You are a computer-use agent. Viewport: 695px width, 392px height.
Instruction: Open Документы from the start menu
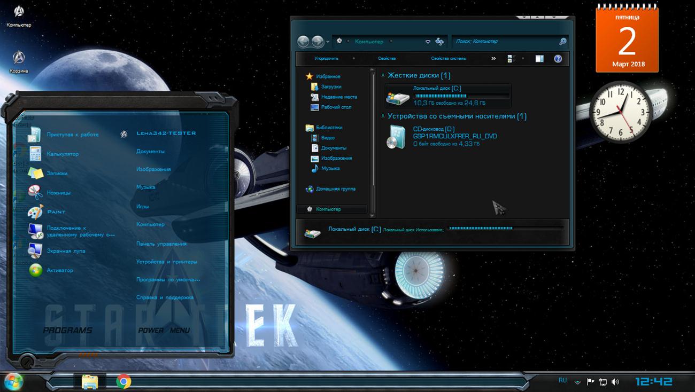click(x=150, y=151)
